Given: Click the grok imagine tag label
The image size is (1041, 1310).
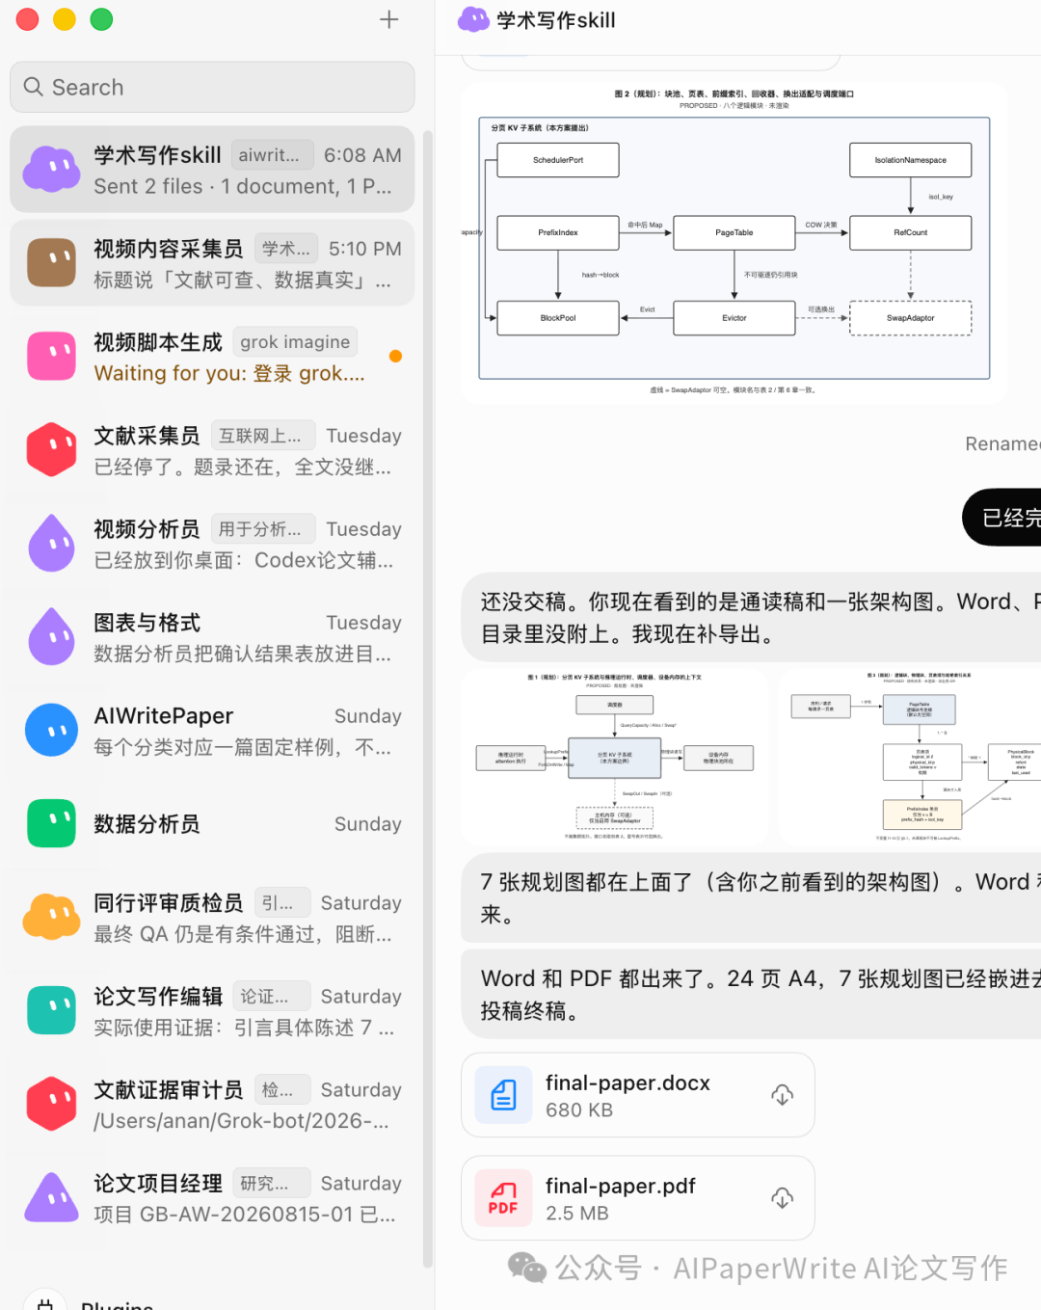Looking at the screenshot, I should click(295, 342).
